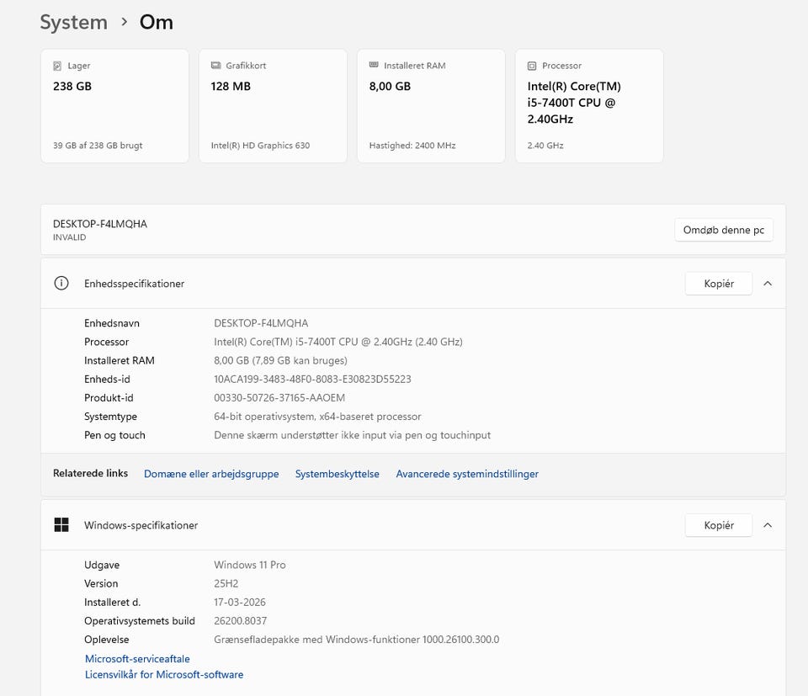
Task: Click the Processor chip icon
Action: [532, 66]
